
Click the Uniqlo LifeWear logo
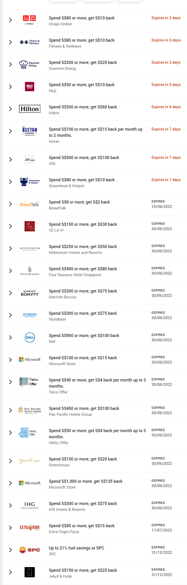point(29,20)
